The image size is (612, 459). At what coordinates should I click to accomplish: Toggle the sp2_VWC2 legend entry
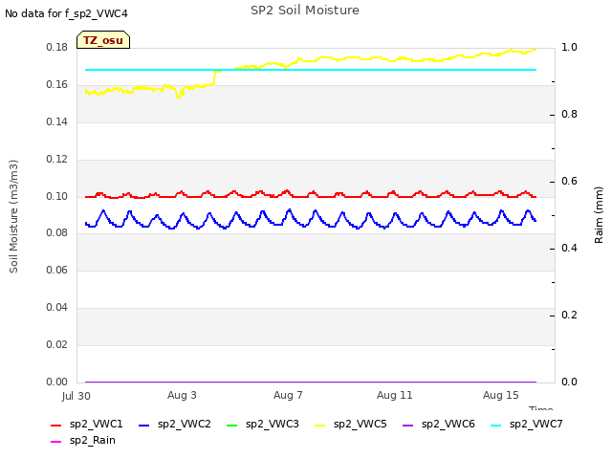pos(174,425)
